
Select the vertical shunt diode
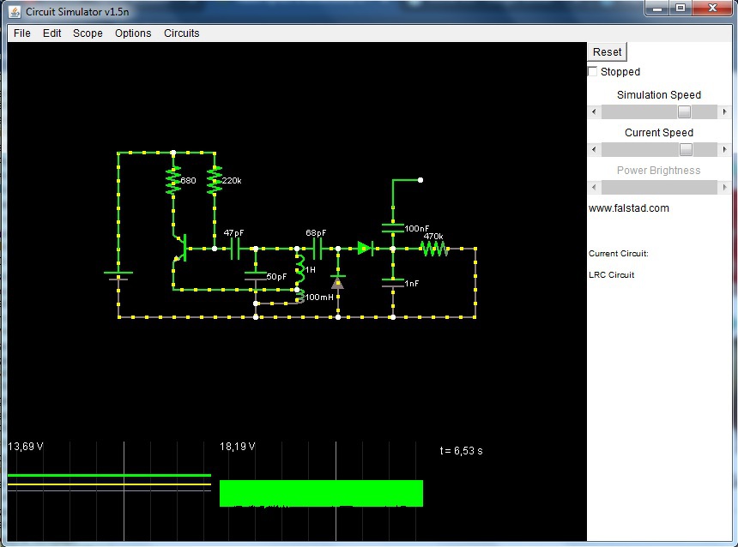click(337, 282)
